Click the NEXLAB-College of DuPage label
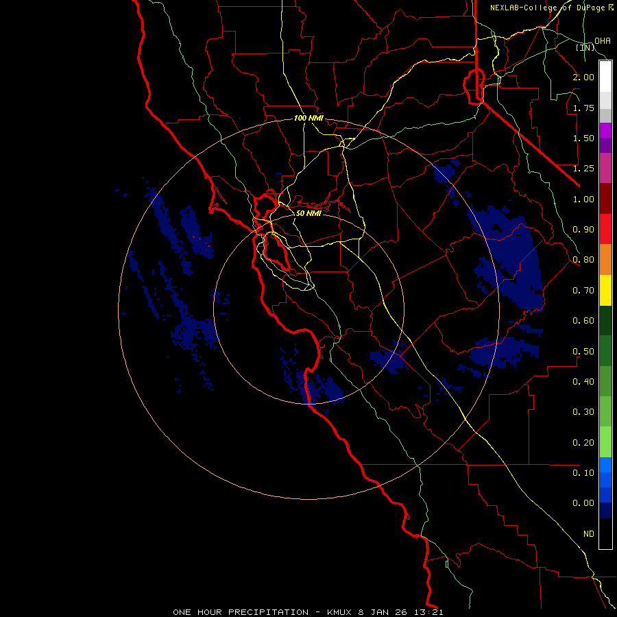This screenshot has height=617, width=617. (551, 8)
